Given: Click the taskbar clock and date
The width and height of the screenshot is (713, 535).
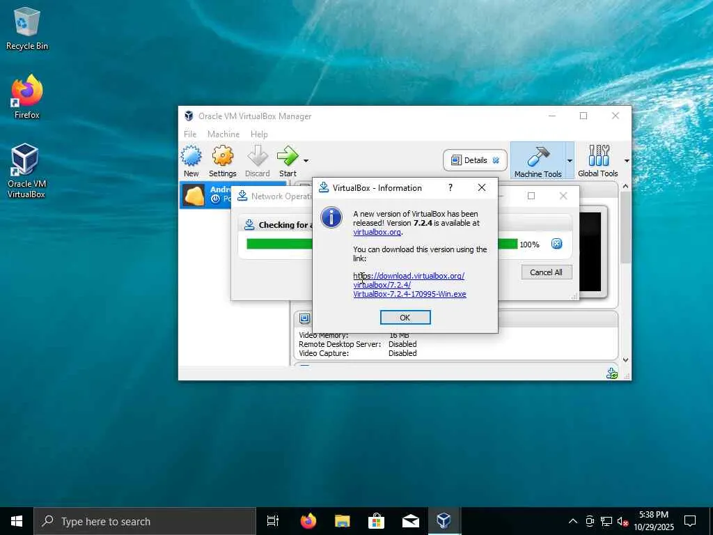Looking at the screenshot, I should 654,521.
